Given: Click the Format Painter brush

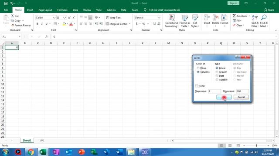Looking at the screenshot, I should coord(13,25).
